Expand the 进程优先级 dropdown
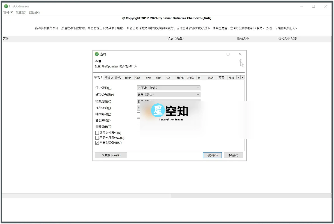This screenshot has width=334, height=224. [x=198, y=94]
